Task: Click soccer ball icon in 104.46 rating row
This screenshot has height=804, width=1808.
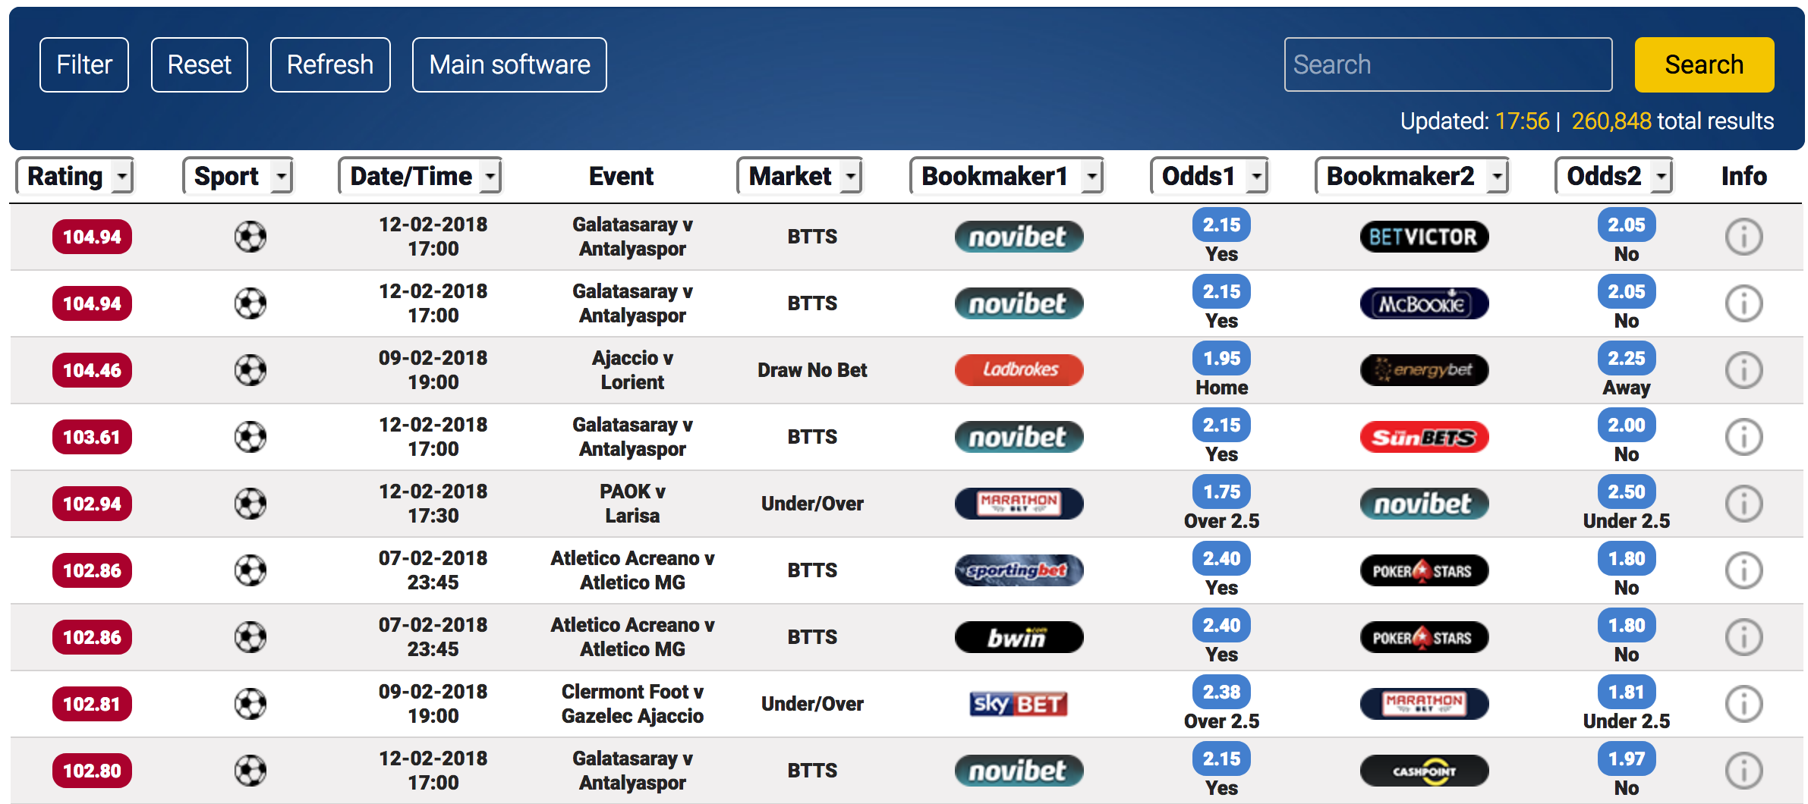Action: [250, 370]
